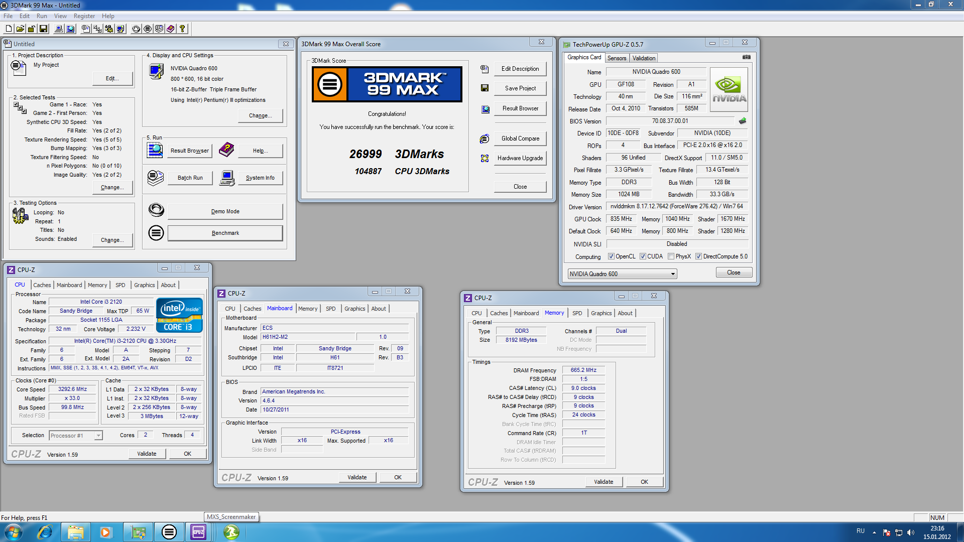Expand the Processor #1 selection dropdown
Image resolution: width=964 pixels, height=542 pixels.
coord(98,436)
